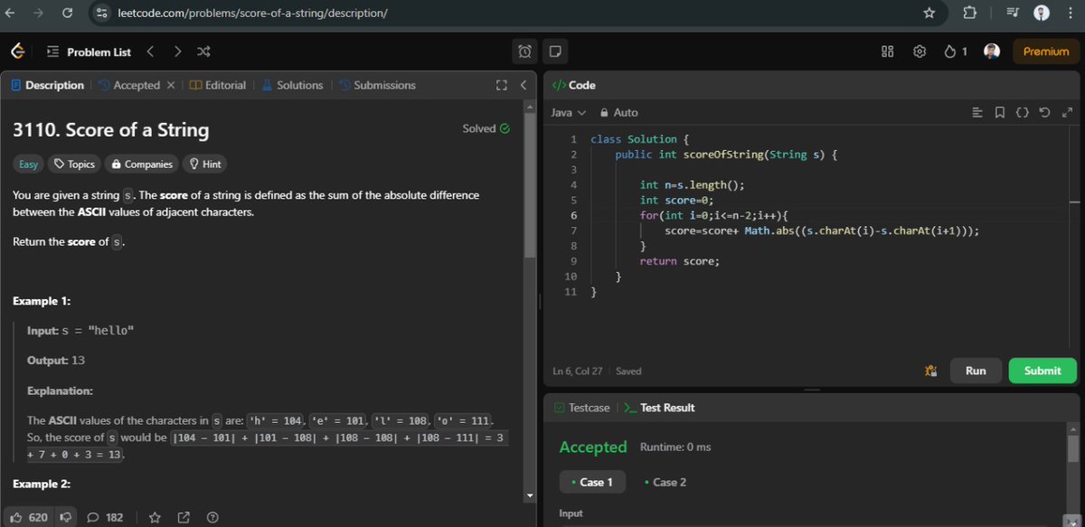Toggle the Auto lock setting
The height and width of the screenshot is (527, 1085).
(x=619, y=112)
